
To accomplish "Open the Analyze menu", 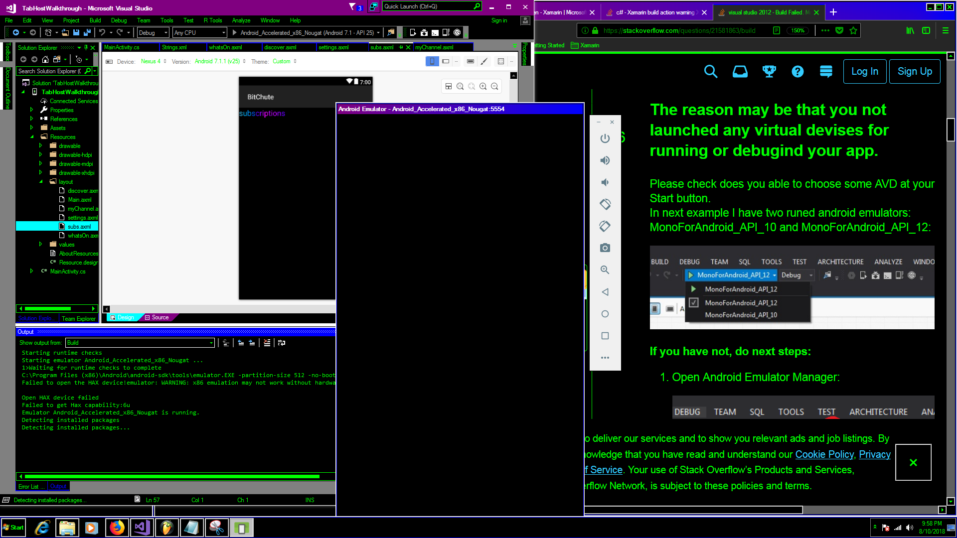I will click(241, 20).
